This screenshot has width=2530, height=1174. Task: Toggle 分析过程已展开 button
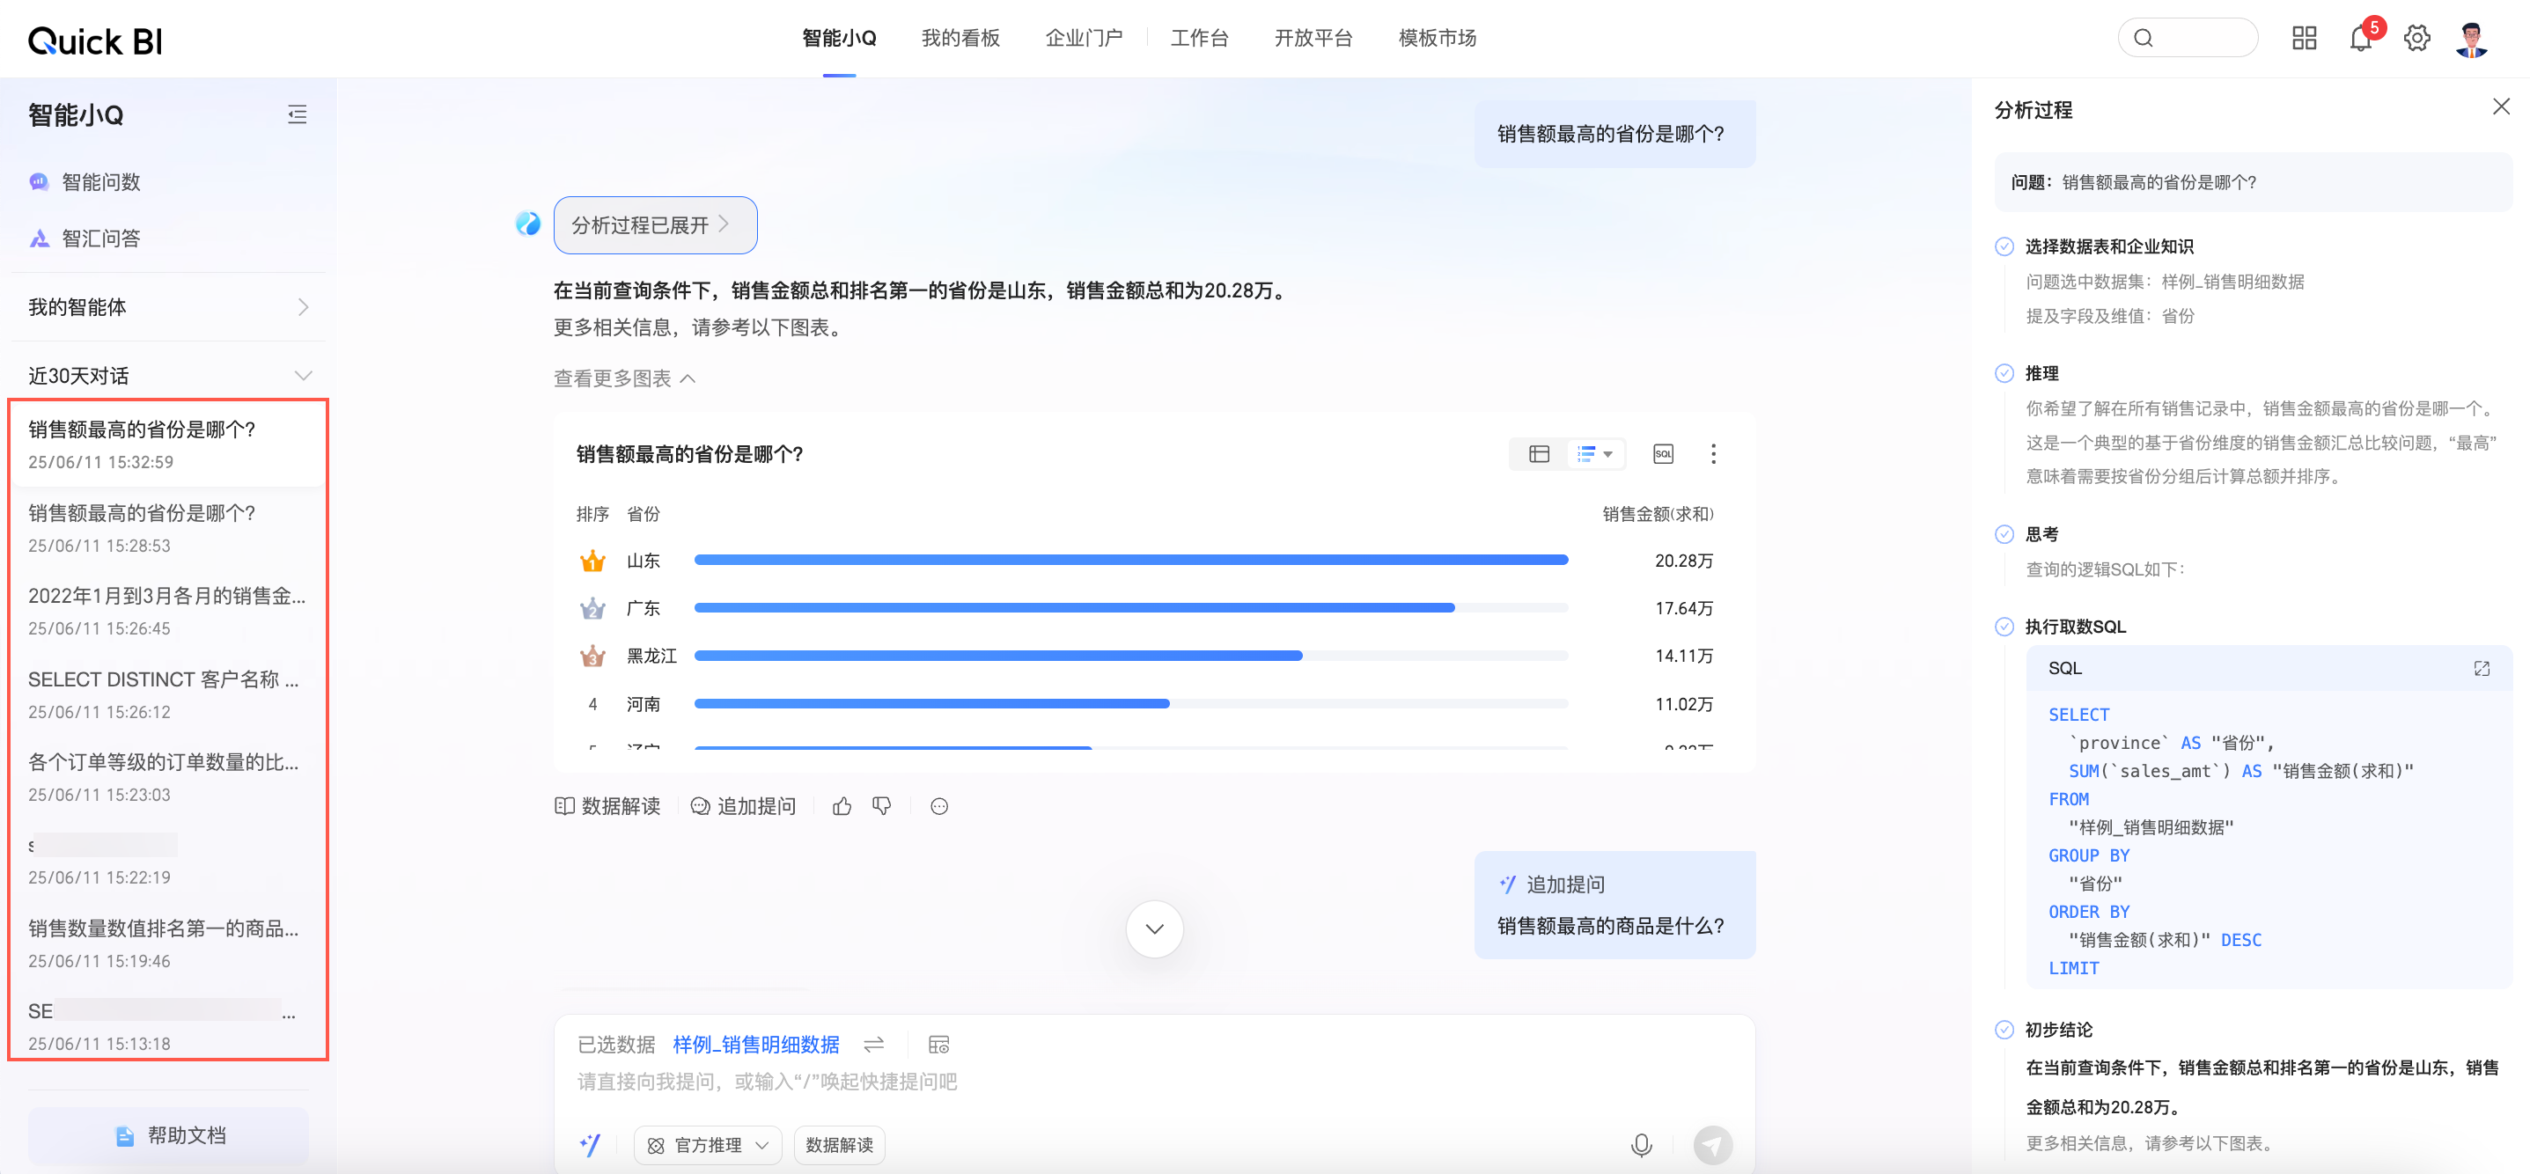tap(655, 224)
